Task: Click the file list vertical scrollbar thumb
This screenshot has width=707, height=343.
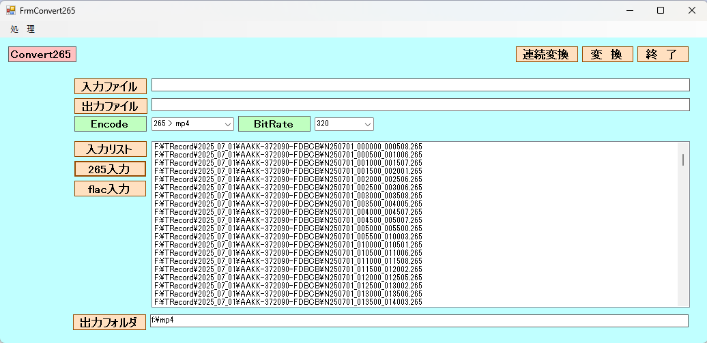Action: (x=683, y=160)
